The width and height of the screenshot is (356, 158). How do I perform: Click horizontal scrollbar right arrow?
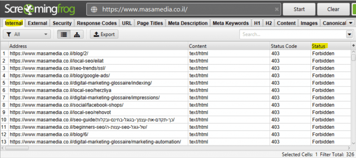click(x=349, y=148)
